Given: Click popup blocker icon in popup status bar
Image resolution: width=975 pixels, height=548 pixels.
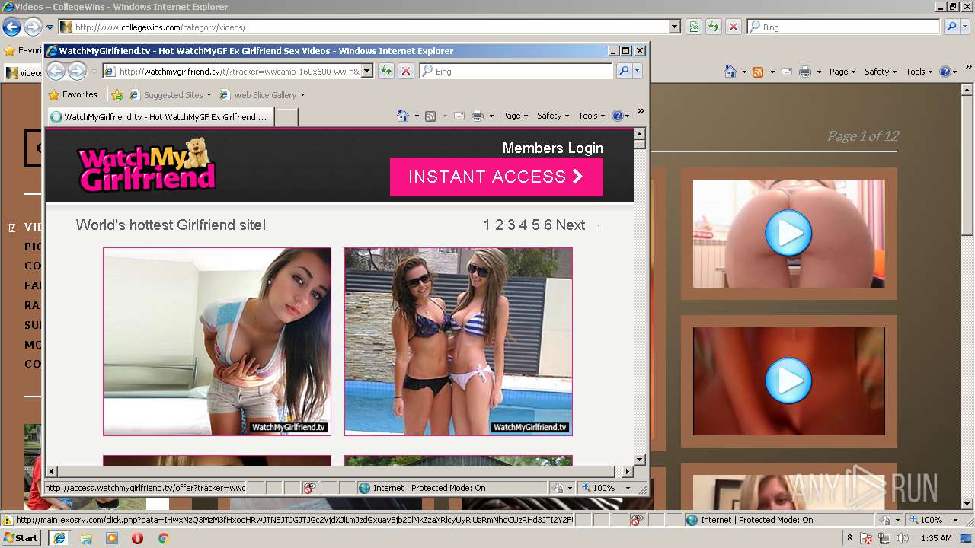Looking at the screenshot, I should [309, 488].
